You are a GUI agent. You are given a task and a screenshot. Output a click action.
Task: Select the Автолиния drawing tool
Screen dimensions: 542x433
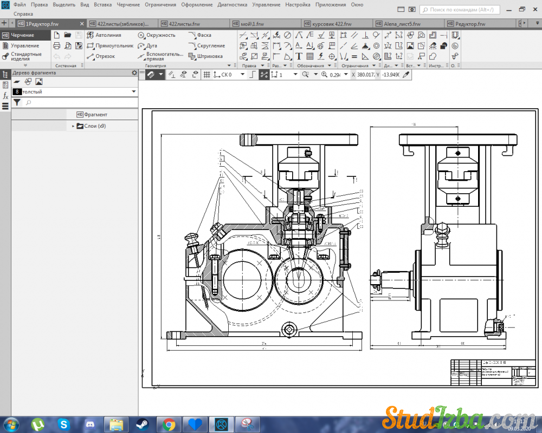click(x=107, y=35)
